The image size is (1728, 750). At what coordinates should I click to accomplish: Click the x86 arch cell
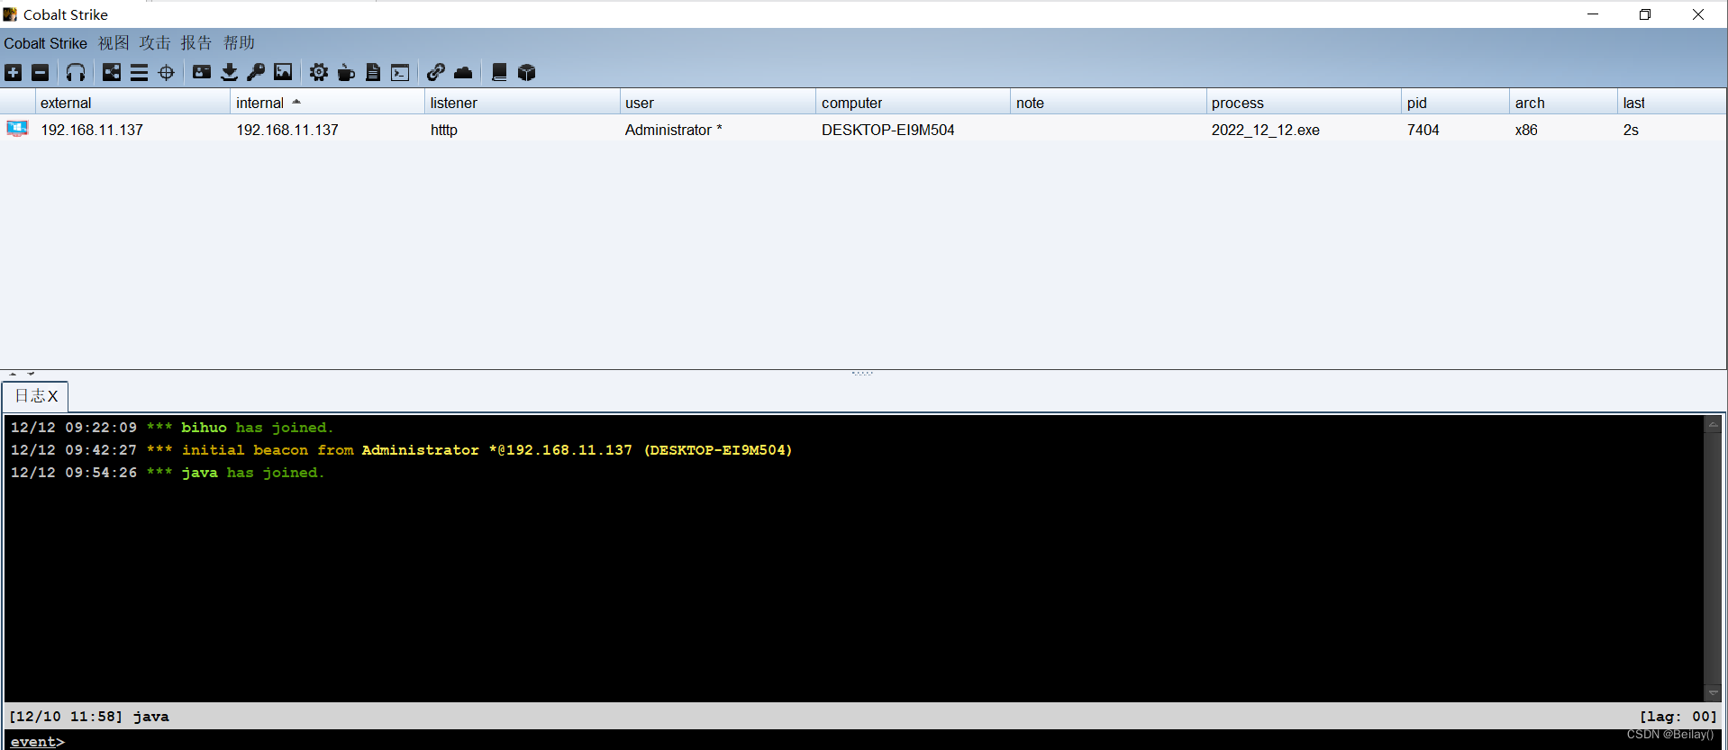click(x=1526, y=130)
